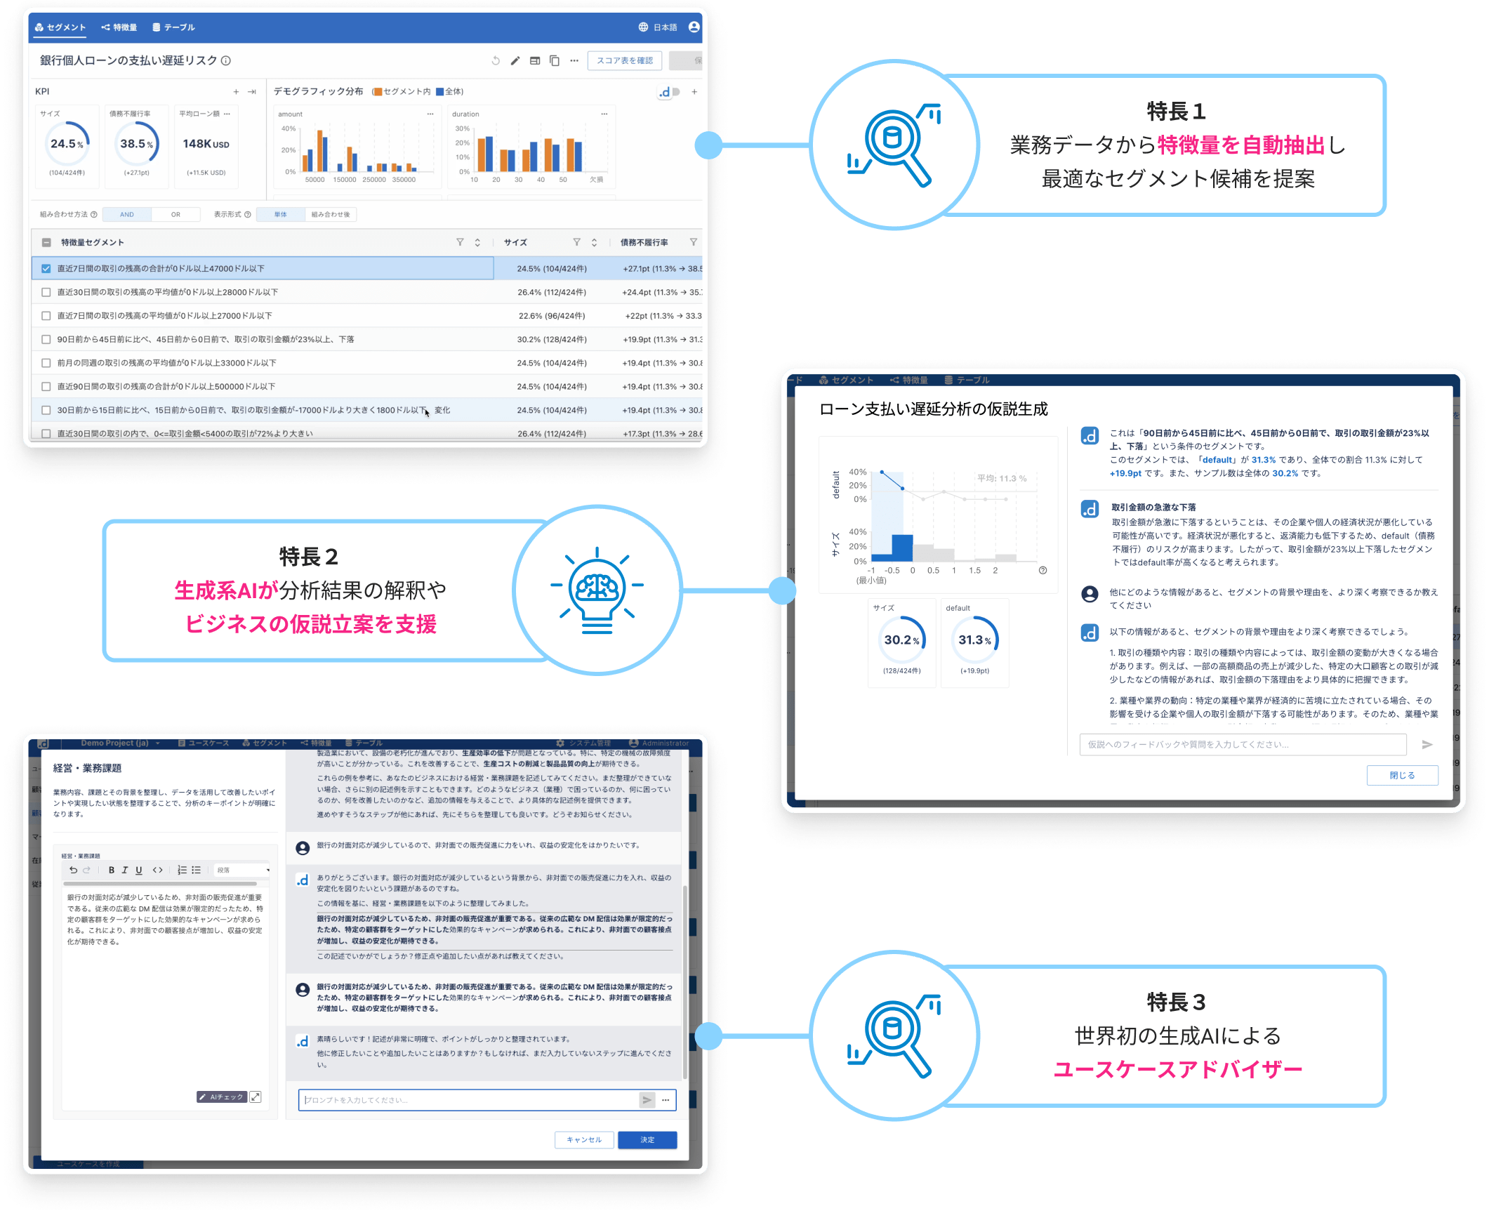
Task: Toggle italic formatting in 経営・業務課題 editor
Action: click(x=125, y=871)
